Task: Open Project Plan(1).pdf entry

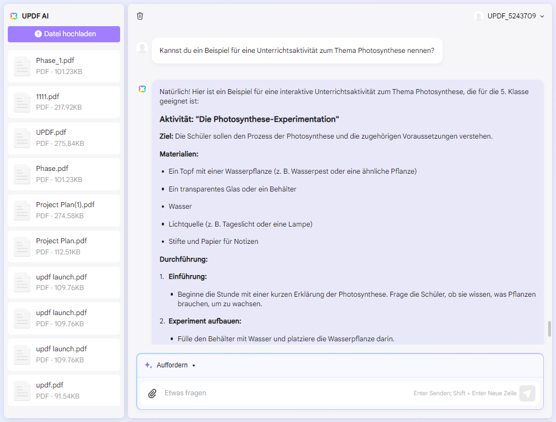Action: click(64, 210)
